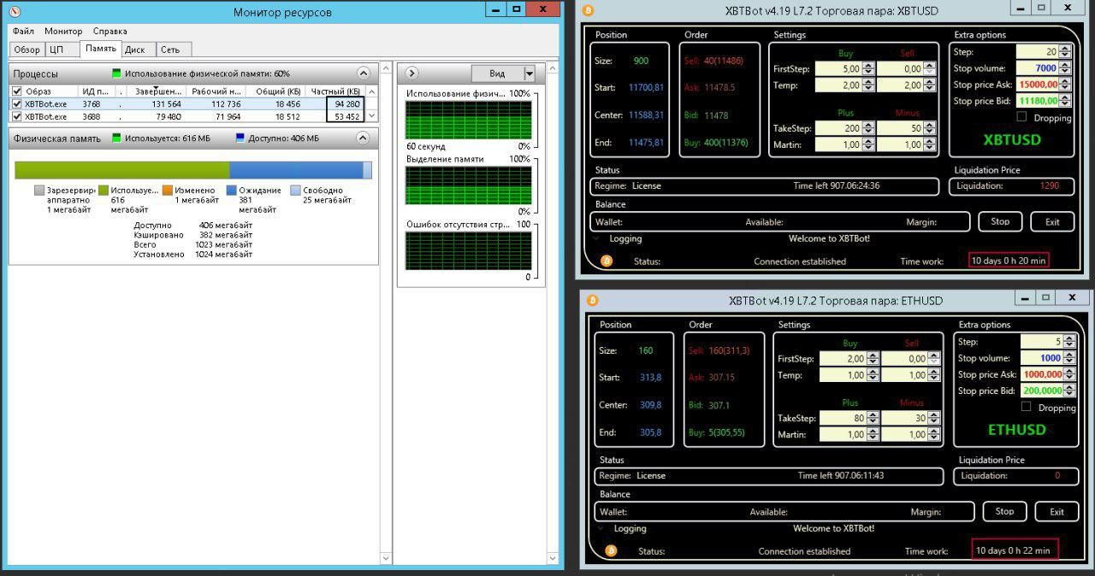
Task: Click Bitcoin icon in ETHUSD window title bar
Action: coord(593,300)
